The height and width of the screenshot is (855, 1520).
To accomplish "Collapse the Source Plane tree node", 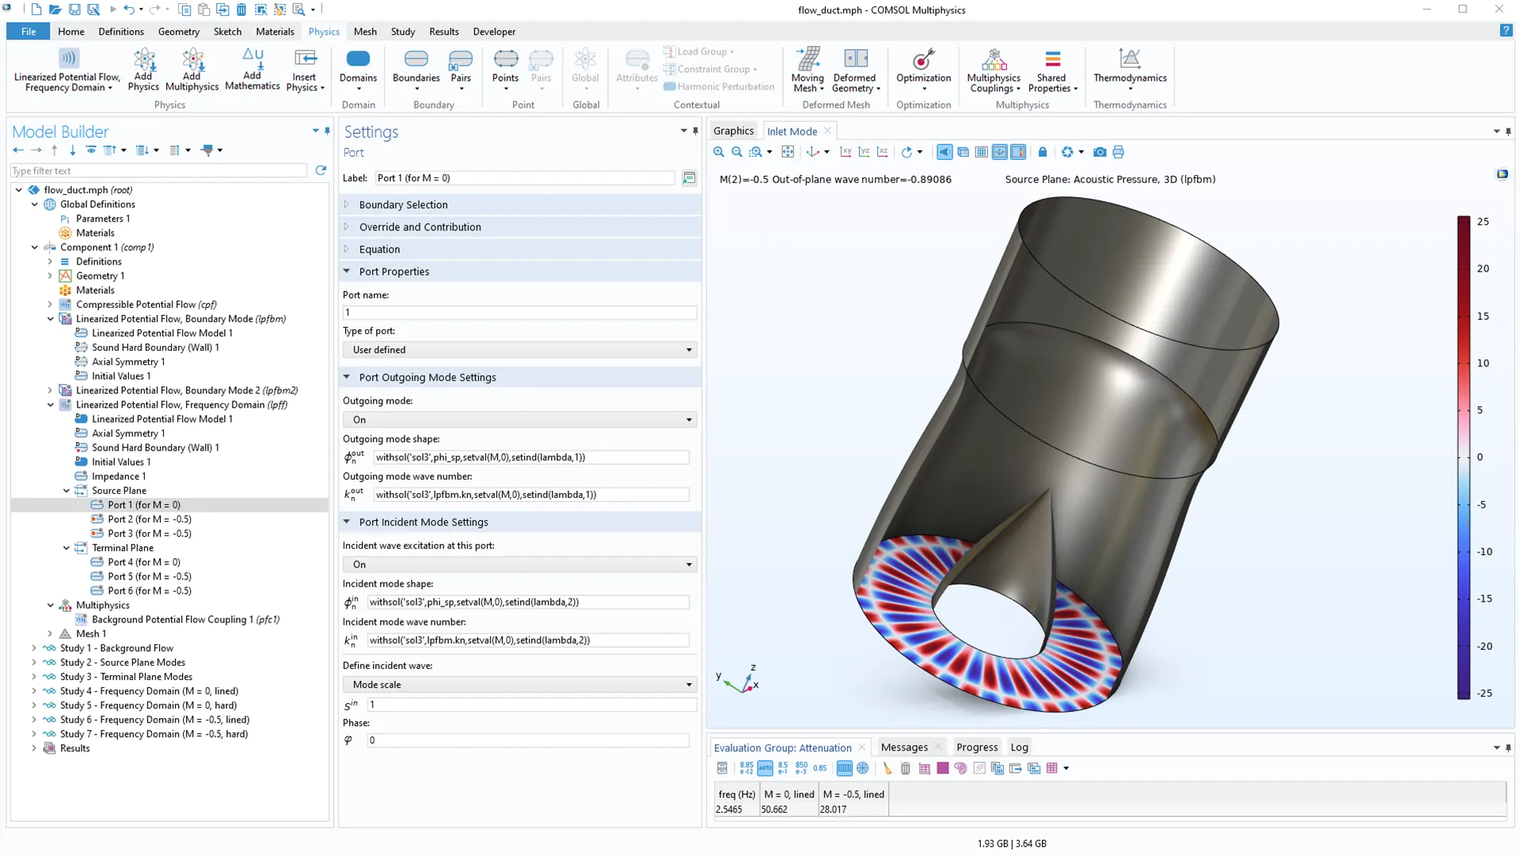I will (66, 491).
